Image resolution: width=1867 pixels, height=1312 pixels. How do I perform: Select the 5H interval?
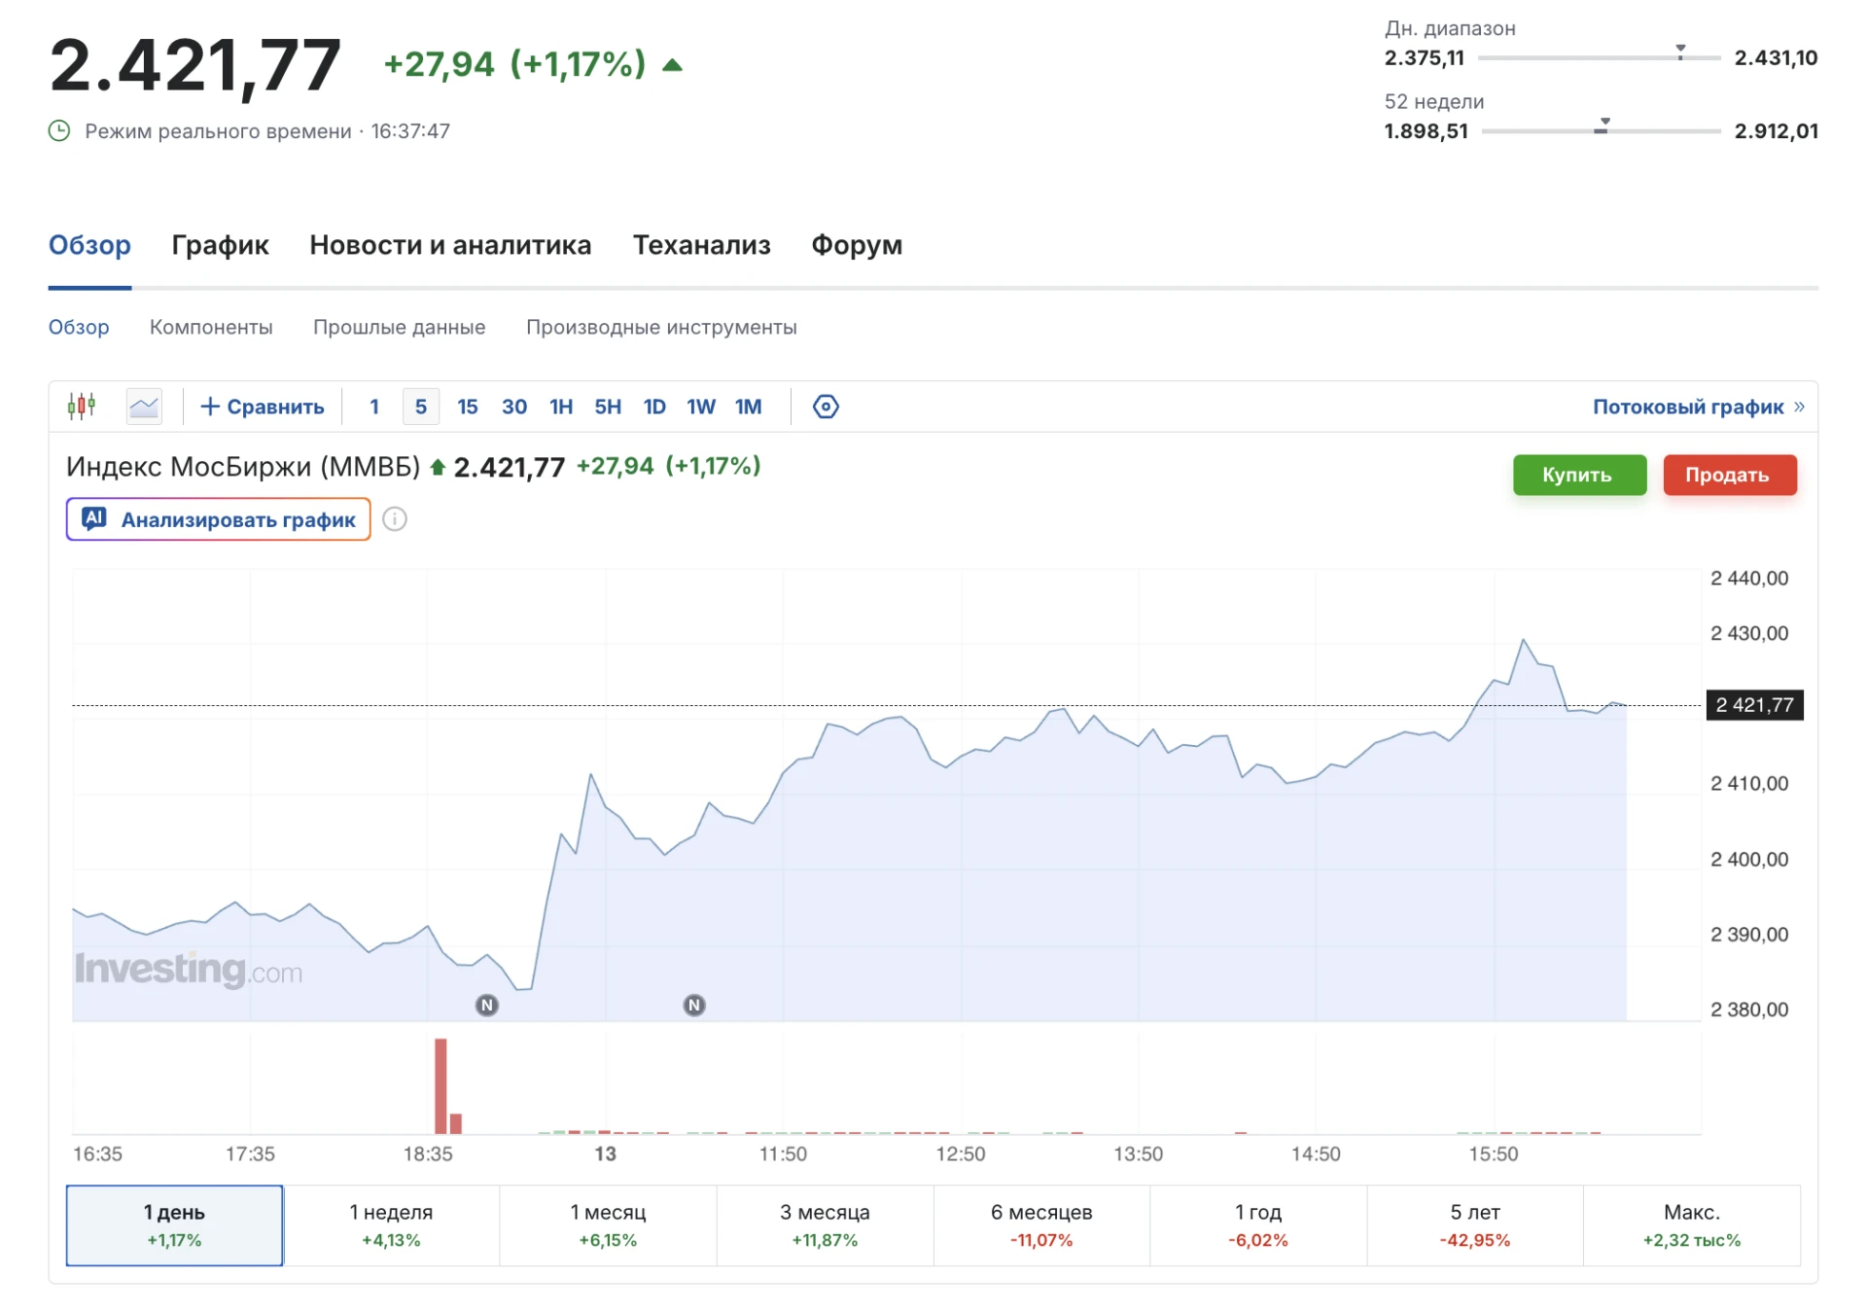[x=608, y=407]
